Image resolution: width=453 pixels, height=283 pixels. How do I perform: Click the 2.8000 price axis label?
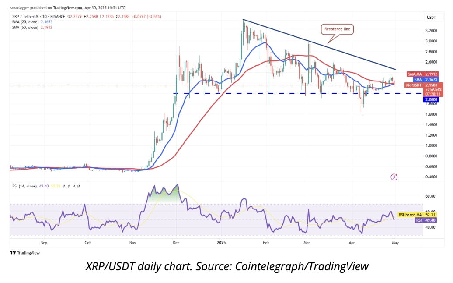click(431, 52)
